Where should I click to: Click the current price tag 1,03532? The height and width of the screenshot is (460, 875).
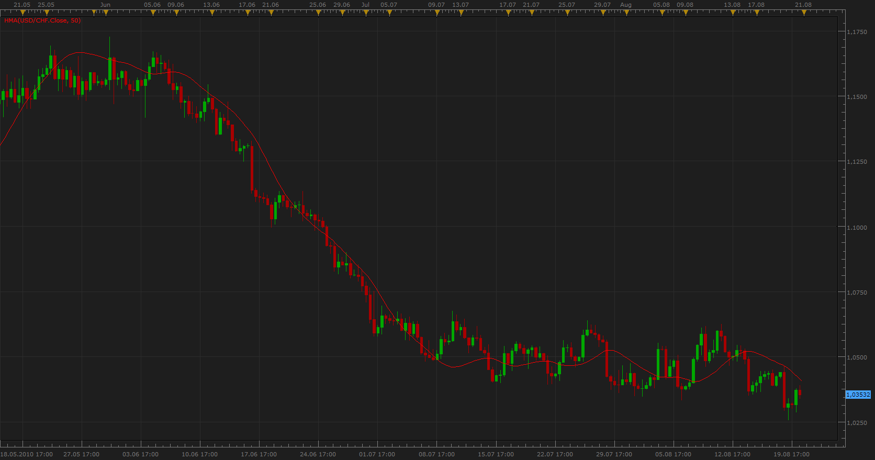(x=858, y=395)
